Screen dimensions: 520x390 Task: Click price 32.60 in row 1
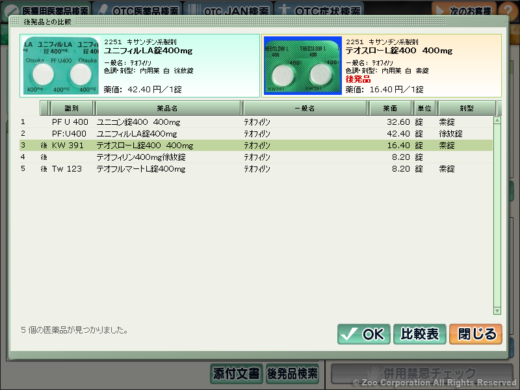pyautogui.click(x=398, y=122)
